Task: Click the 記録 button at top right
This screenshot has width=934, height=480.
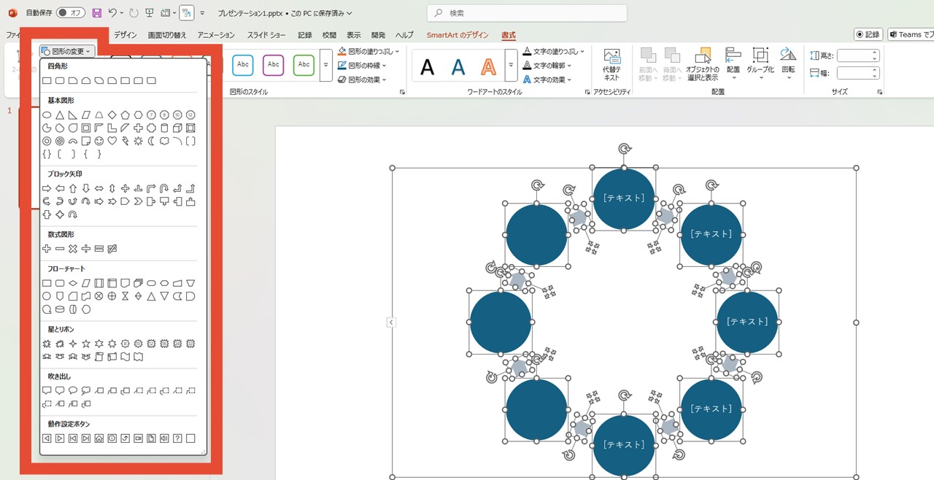Action: (x=868, y=34)
